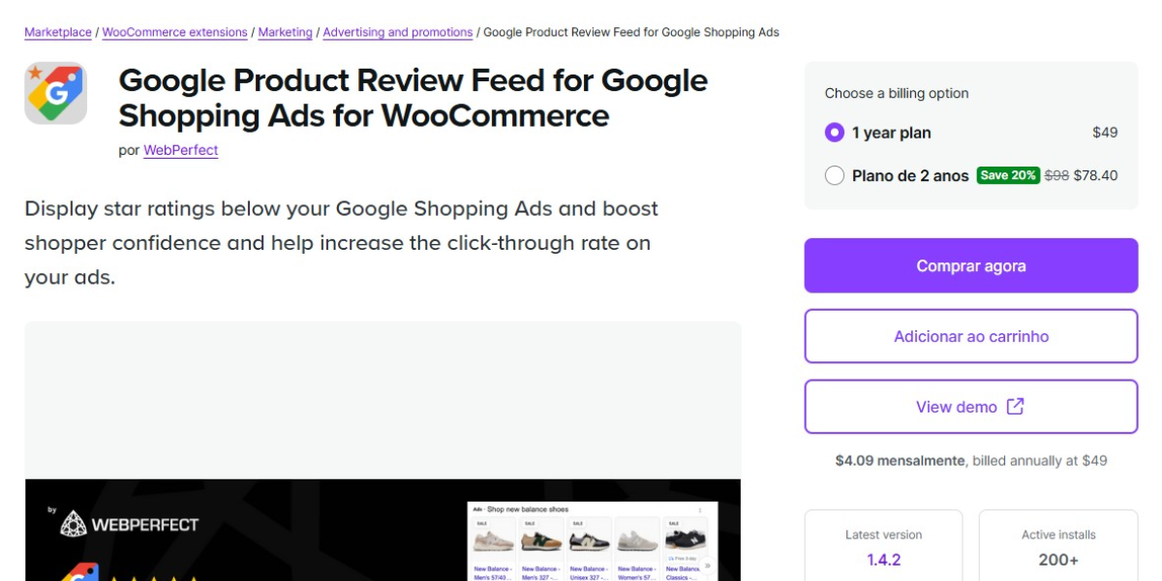Click the Active installs 200+ card
The height and width of the screenshot is (581, 1162).
coord(1058,547)
